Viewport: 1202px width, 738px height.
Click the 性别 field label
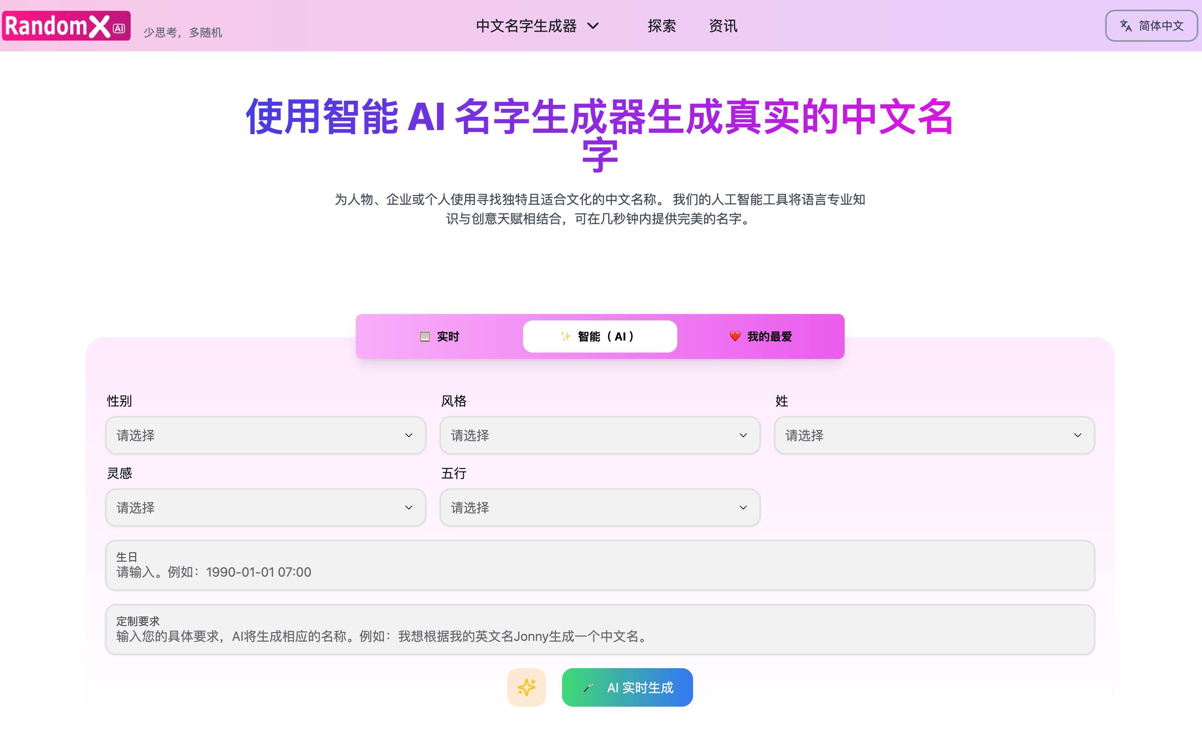pyautogui.click(x=119, y=401)
